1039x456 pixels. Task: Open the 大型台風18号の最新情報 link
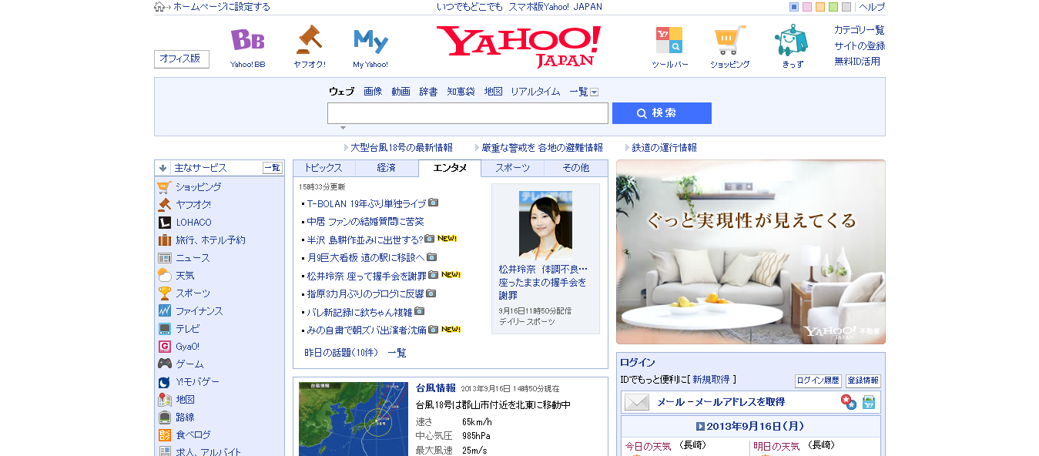tap(401, 147)
